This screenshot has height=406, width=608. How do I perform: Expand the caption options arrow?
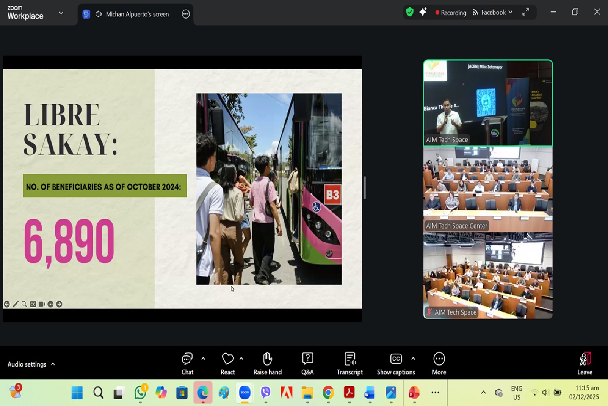(x=413, y=359)
